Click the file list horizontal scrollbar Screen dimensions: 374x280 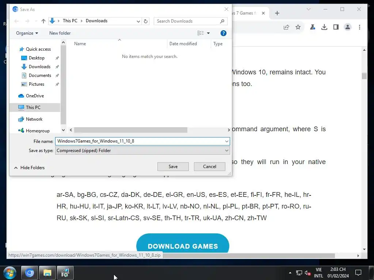click(x=131, y=130)
